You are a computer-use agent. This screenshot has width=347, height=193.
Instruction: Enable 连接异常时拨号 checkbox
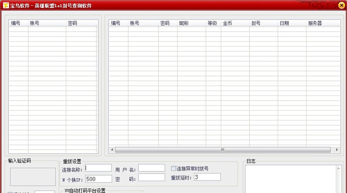173,168
